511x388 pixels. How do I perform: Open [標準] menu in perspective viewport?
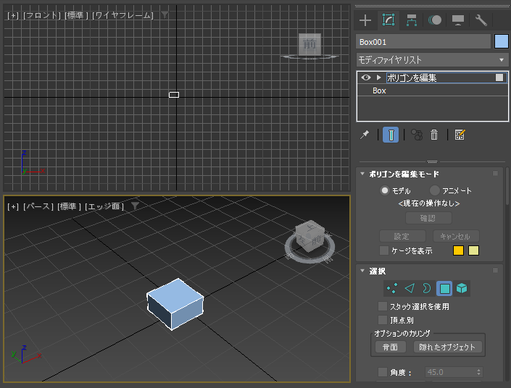[x=69, y=206]
